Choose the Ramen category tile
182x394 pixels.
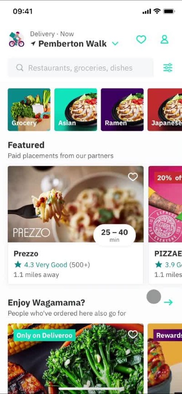pyautogui.click(x=122, y=109)
